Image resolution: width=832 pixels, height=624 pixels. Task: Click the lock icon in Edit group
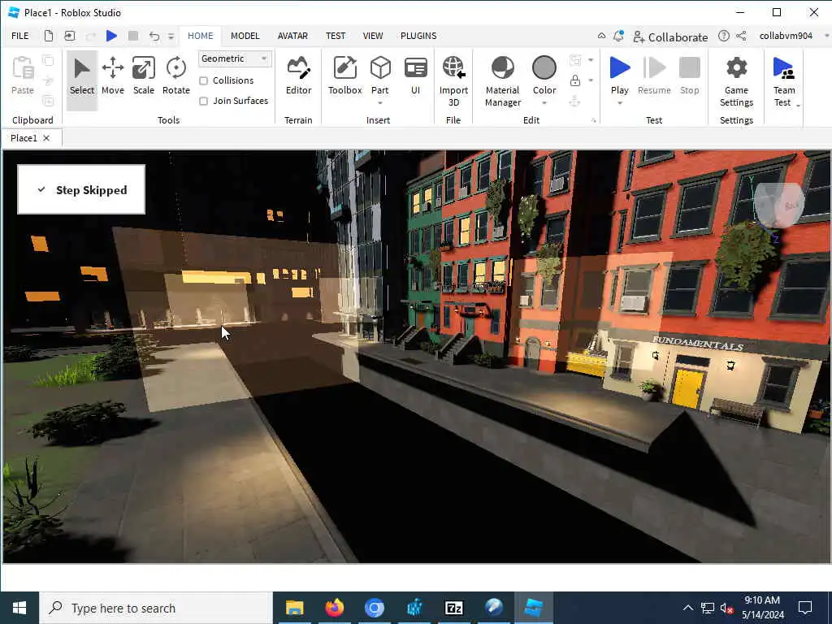[574, 80]
